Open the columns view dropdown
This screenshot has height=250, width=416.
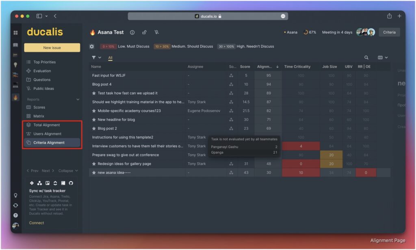click(x=383, y=57)
